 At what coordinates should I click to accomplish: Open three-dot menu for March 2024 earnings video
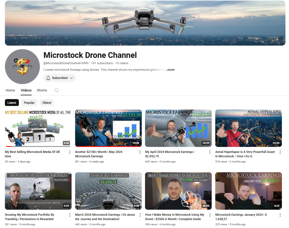click(x=140, y=215)
